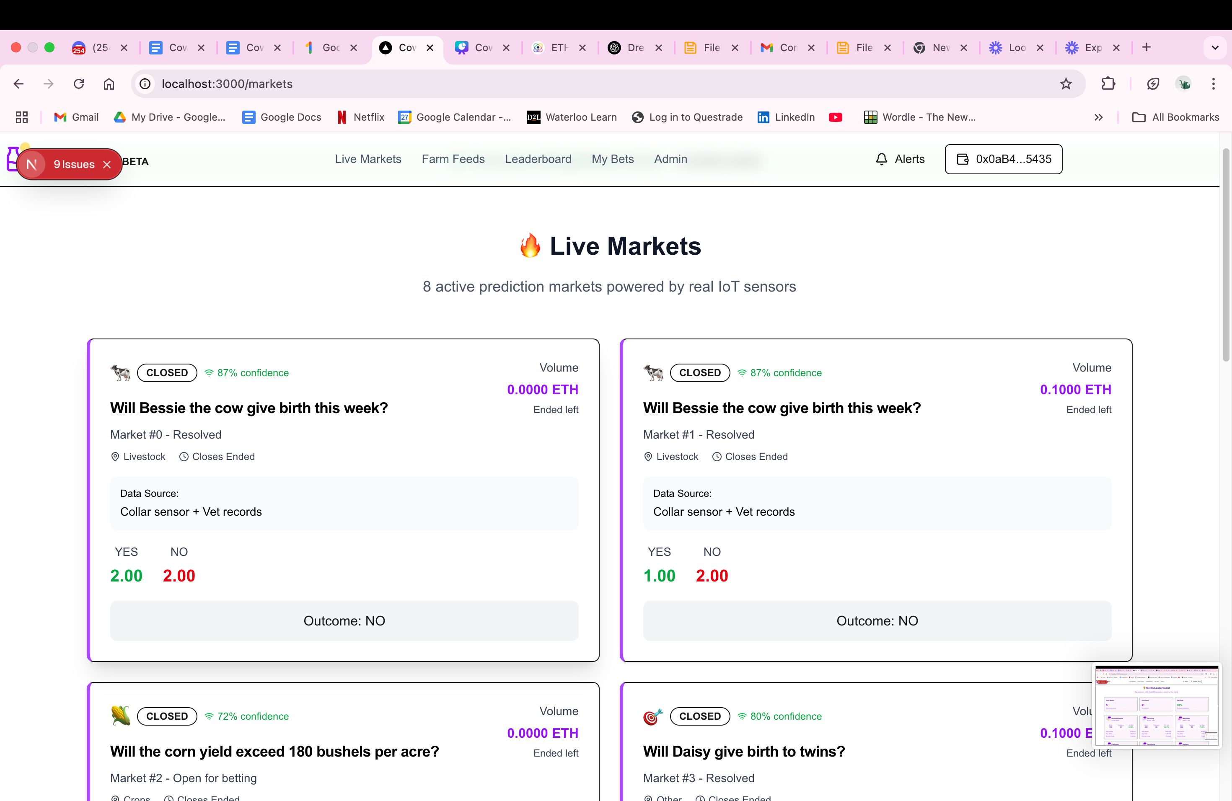
Task: Click the CLOSED badge on corn yield card
Action: click(x=167, y=716)
